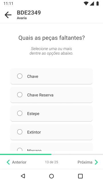
Task: Tap the 13 de 25 page indicator
Action: click(x=51, y=162)
